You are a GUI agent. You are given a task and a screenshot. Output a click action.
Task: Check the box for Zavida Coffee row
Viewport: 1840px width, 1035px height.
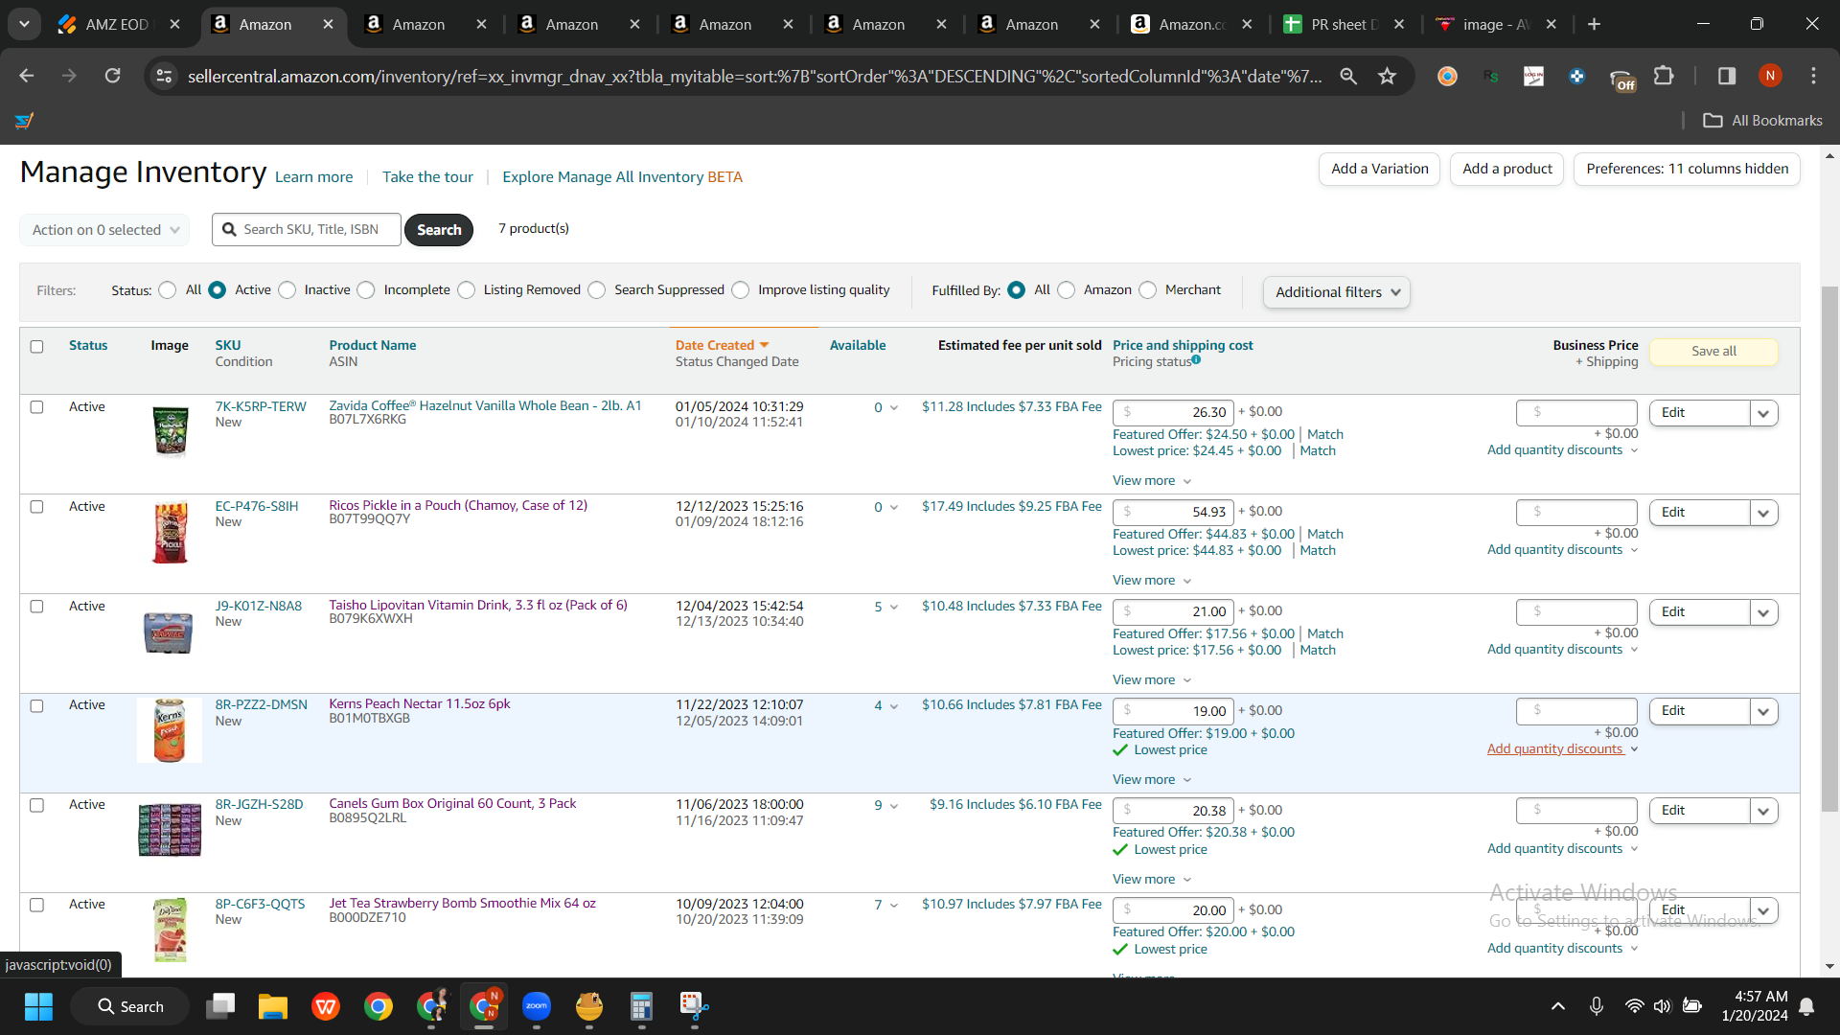pos(36,407)
